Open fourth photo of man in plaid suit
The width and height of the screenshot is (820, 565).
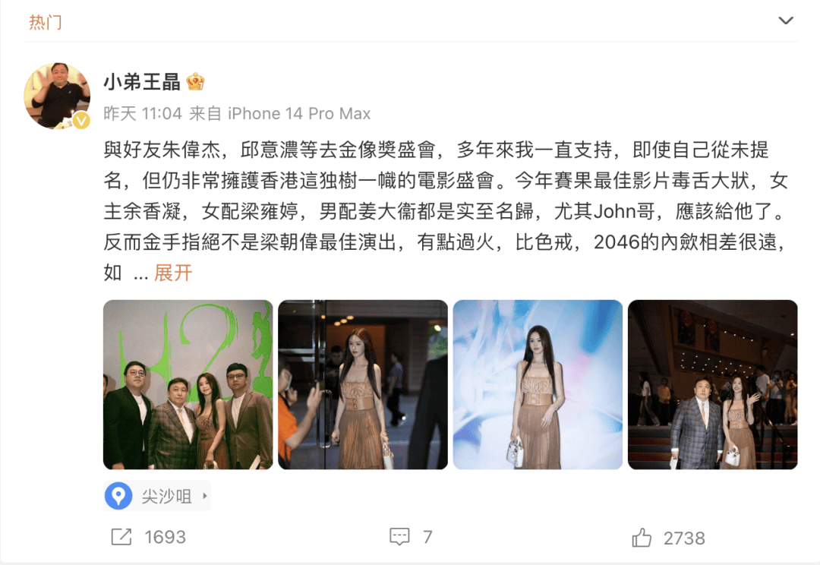pyautogui.click(x=713, y=384)
